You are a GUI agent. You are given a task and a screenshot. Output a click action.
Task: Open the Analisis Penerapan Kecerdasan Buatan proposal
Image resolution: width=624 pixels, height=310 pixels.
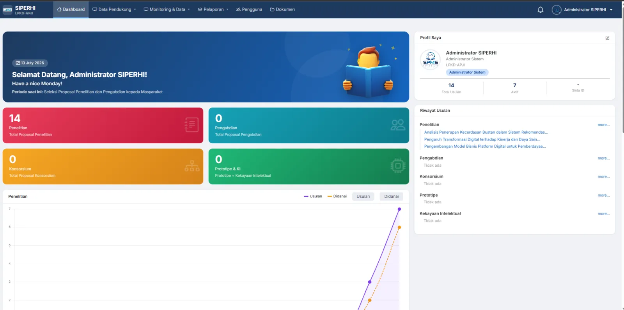click(486, 132)
